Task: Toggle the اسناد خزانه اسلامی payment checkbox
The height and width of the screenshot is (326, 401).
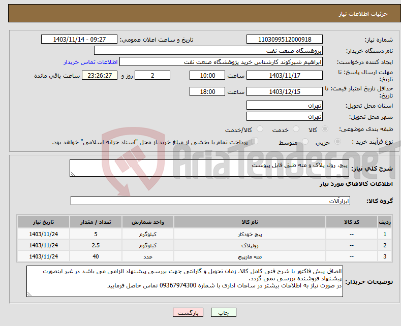Action: [255, 141]
